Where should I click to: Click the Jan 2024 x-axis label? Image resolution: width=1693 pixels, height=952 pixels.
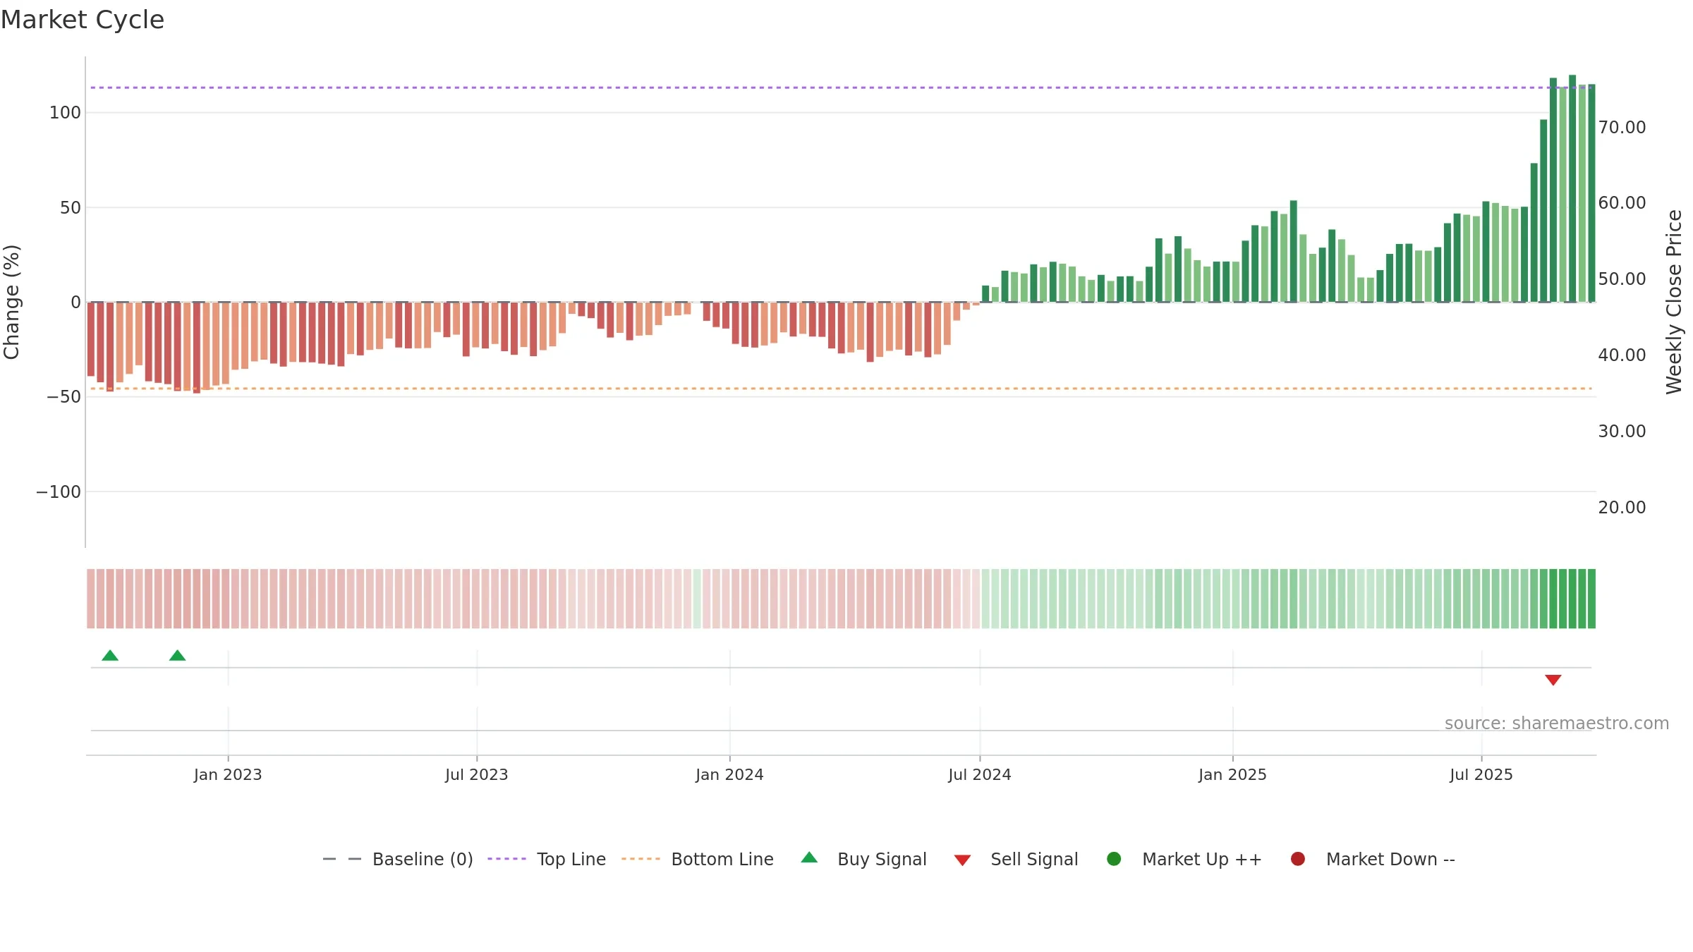tap(729, 775)
